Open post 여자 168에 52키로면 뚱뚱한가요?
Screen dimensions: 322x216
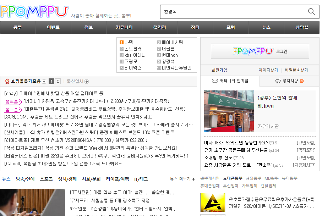point(236,143)
